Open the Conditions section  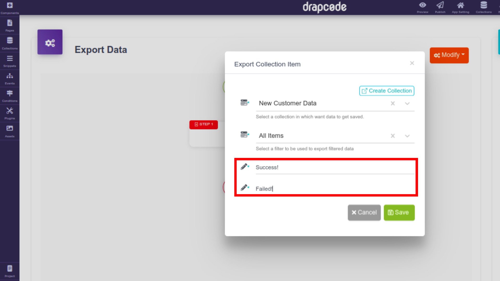tap(10, 96)
